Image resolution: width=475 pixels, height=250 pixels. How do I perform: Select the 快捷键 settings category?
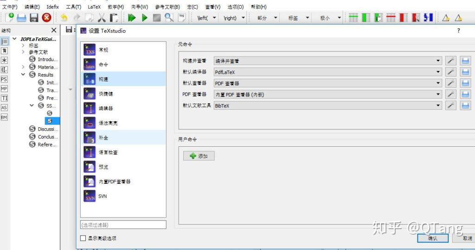point(123,94)
